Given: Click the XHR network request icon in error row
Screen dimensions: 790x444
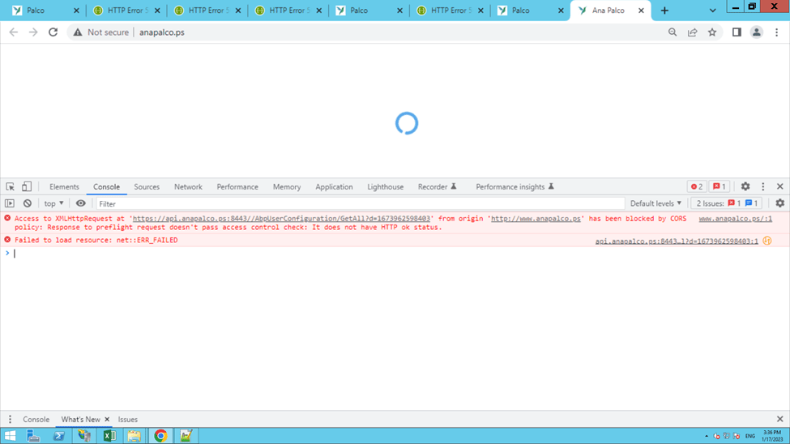Looking at the screenshot, I should pyautogui.click(x=767, y=241).
